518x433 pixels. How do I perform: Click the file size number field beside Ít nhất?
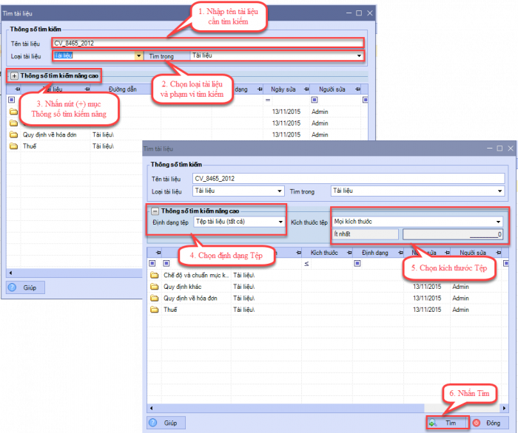453,234
